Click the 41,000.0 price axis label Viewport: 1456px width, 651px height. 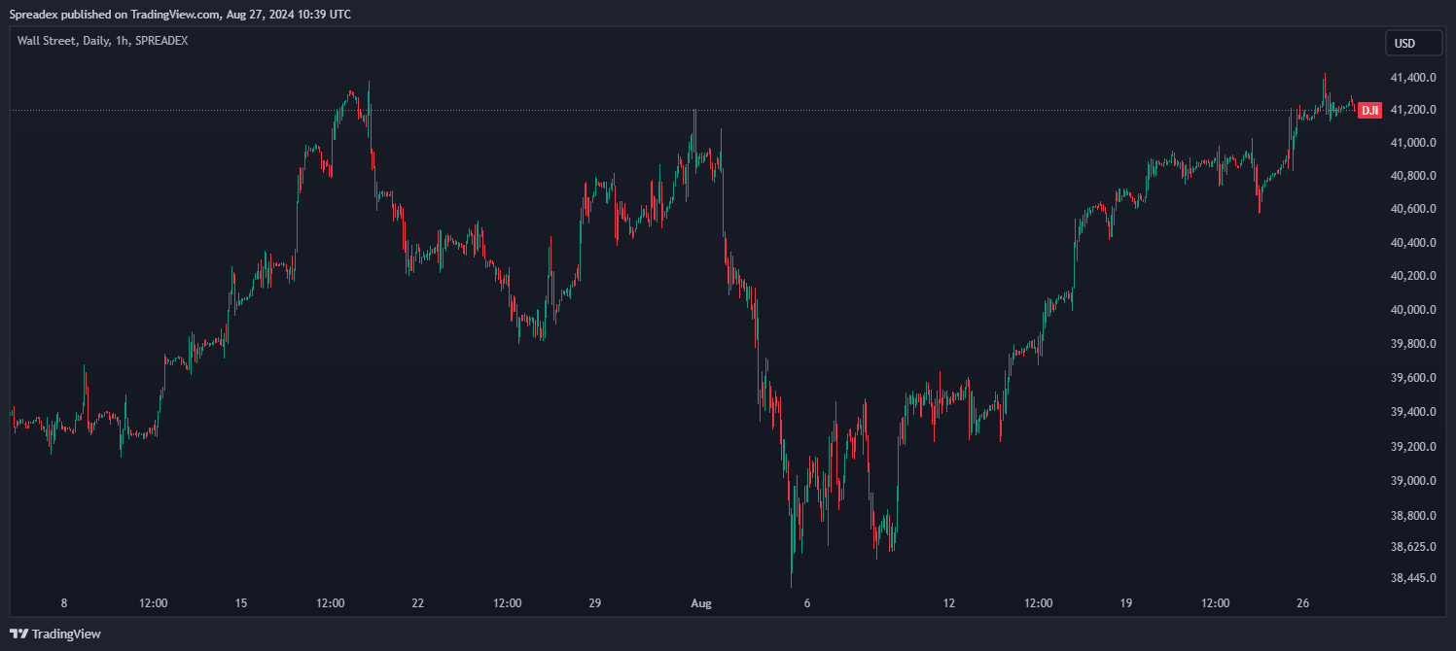(1414, 143)
